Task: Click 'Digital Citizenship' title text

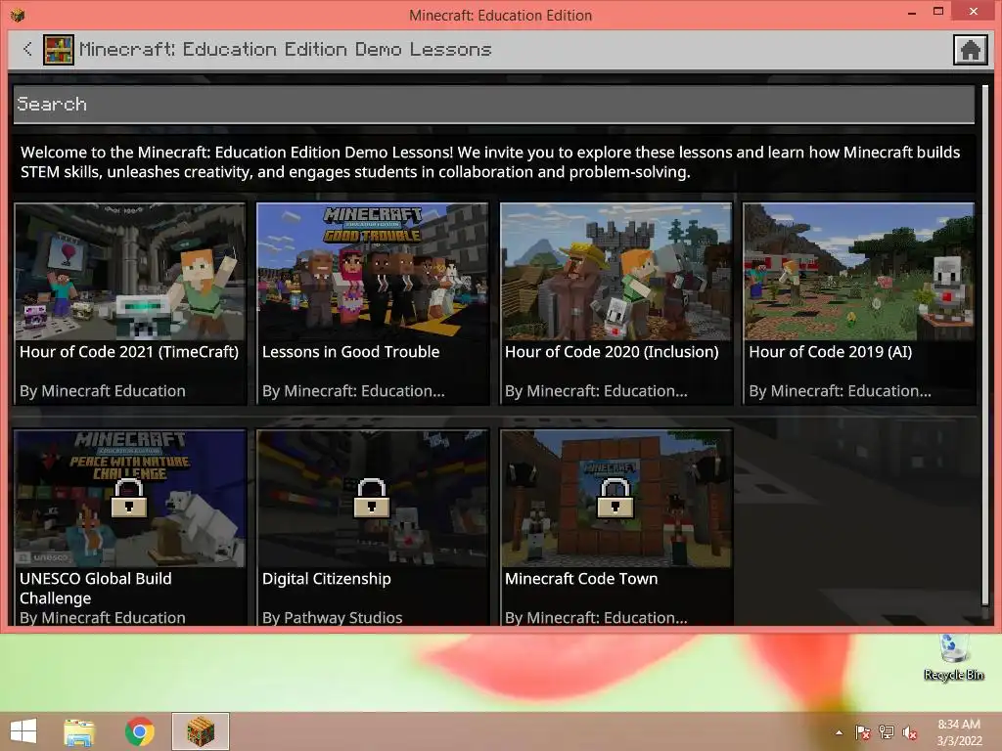Action: 327,579
